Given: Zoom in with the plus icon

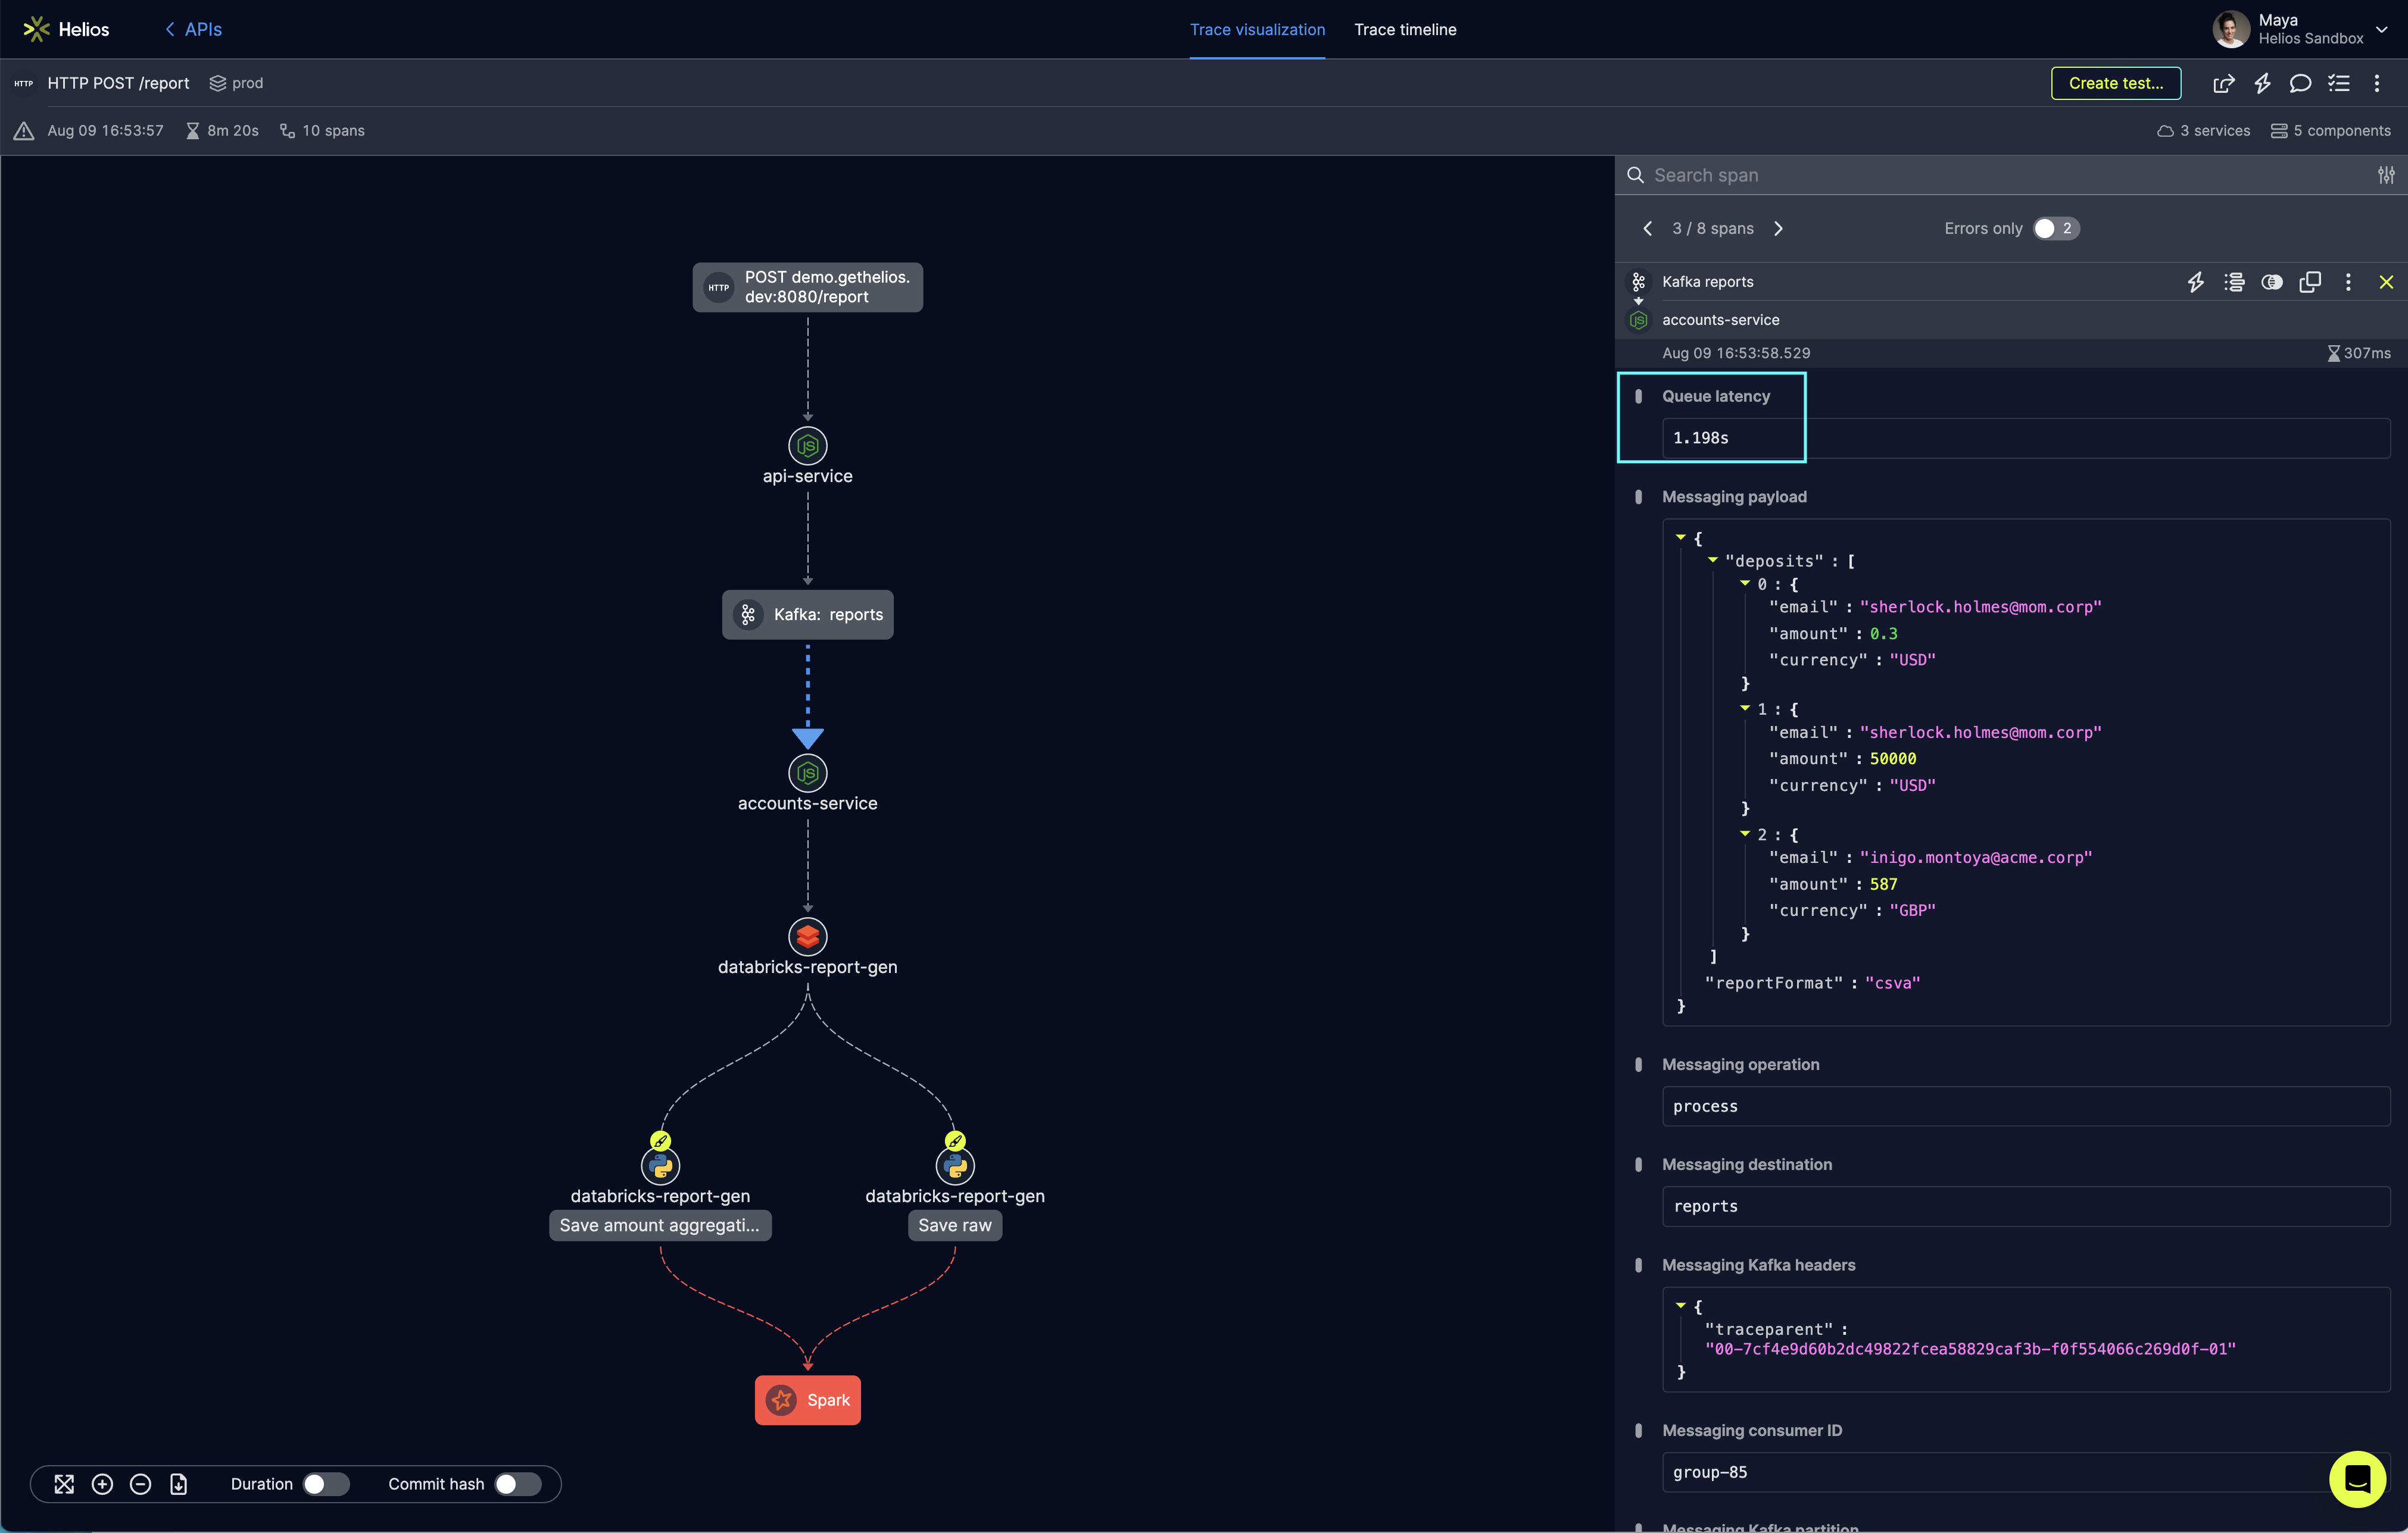Looking at the screenshot, I should tap(102, 1484).
